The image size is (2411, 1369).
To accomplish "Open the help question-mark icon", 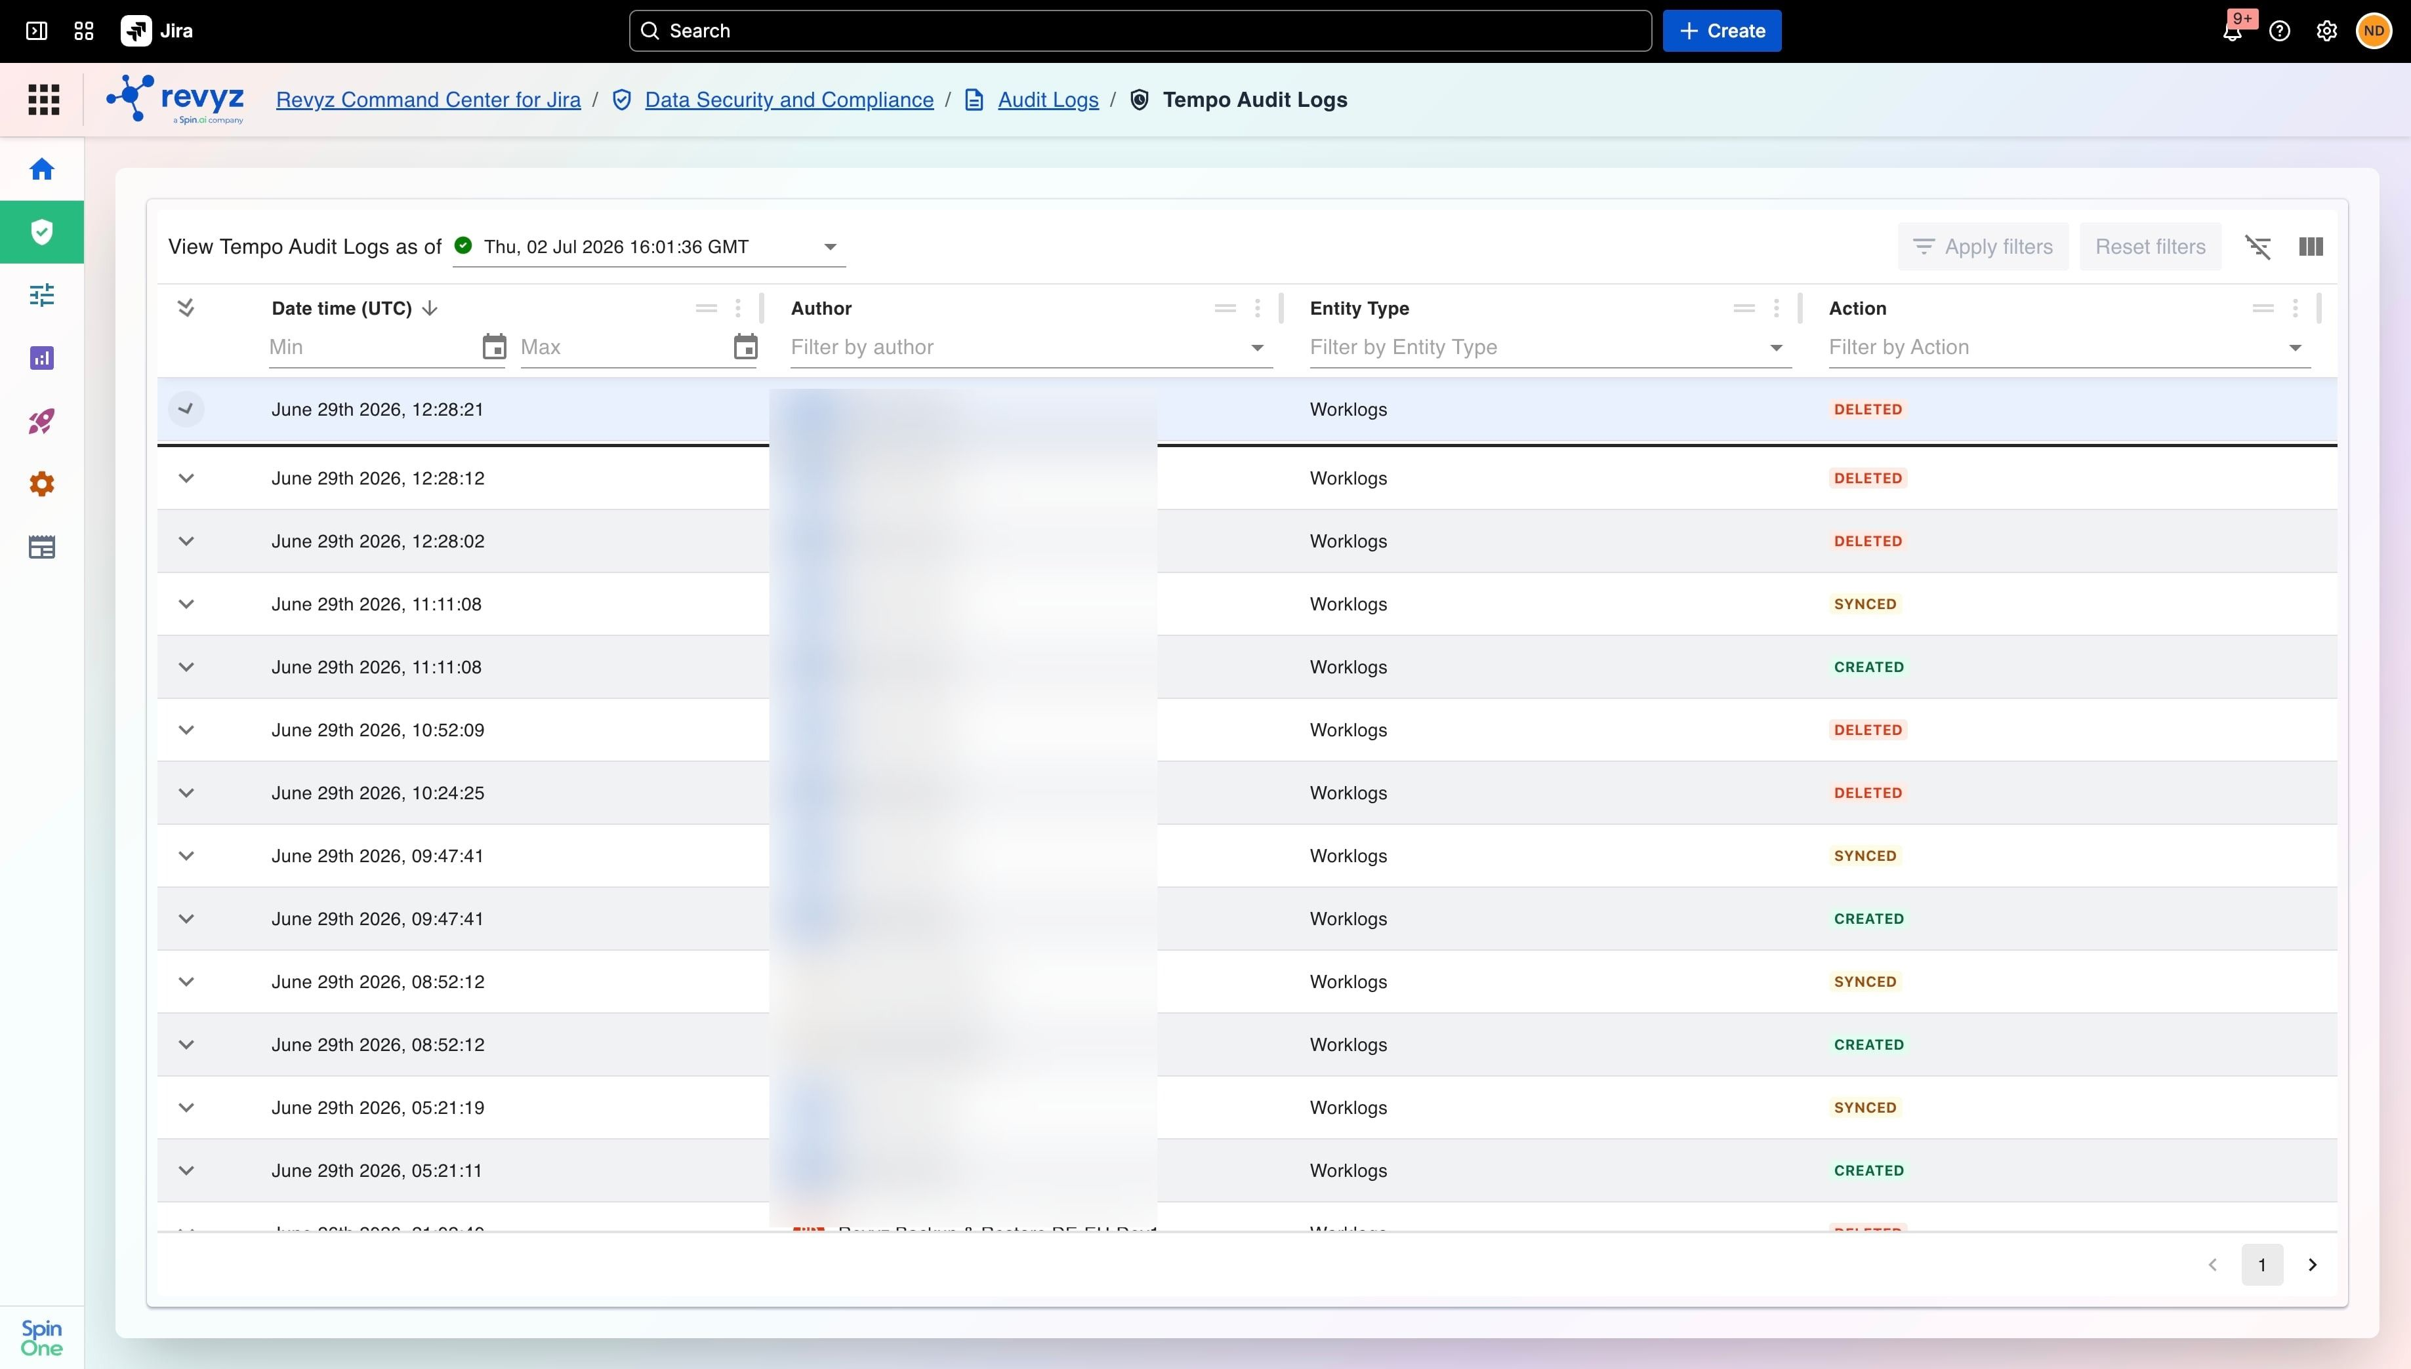I will tap(2279, 31).
